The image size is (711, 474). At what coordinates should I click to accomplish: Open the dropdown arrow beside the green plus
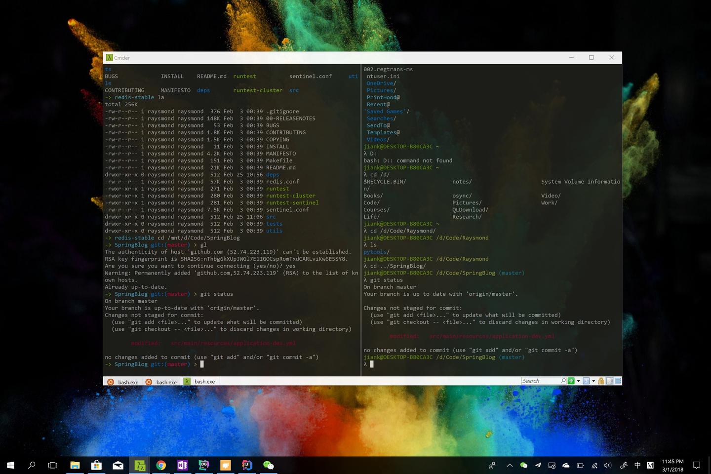point(578,381)
